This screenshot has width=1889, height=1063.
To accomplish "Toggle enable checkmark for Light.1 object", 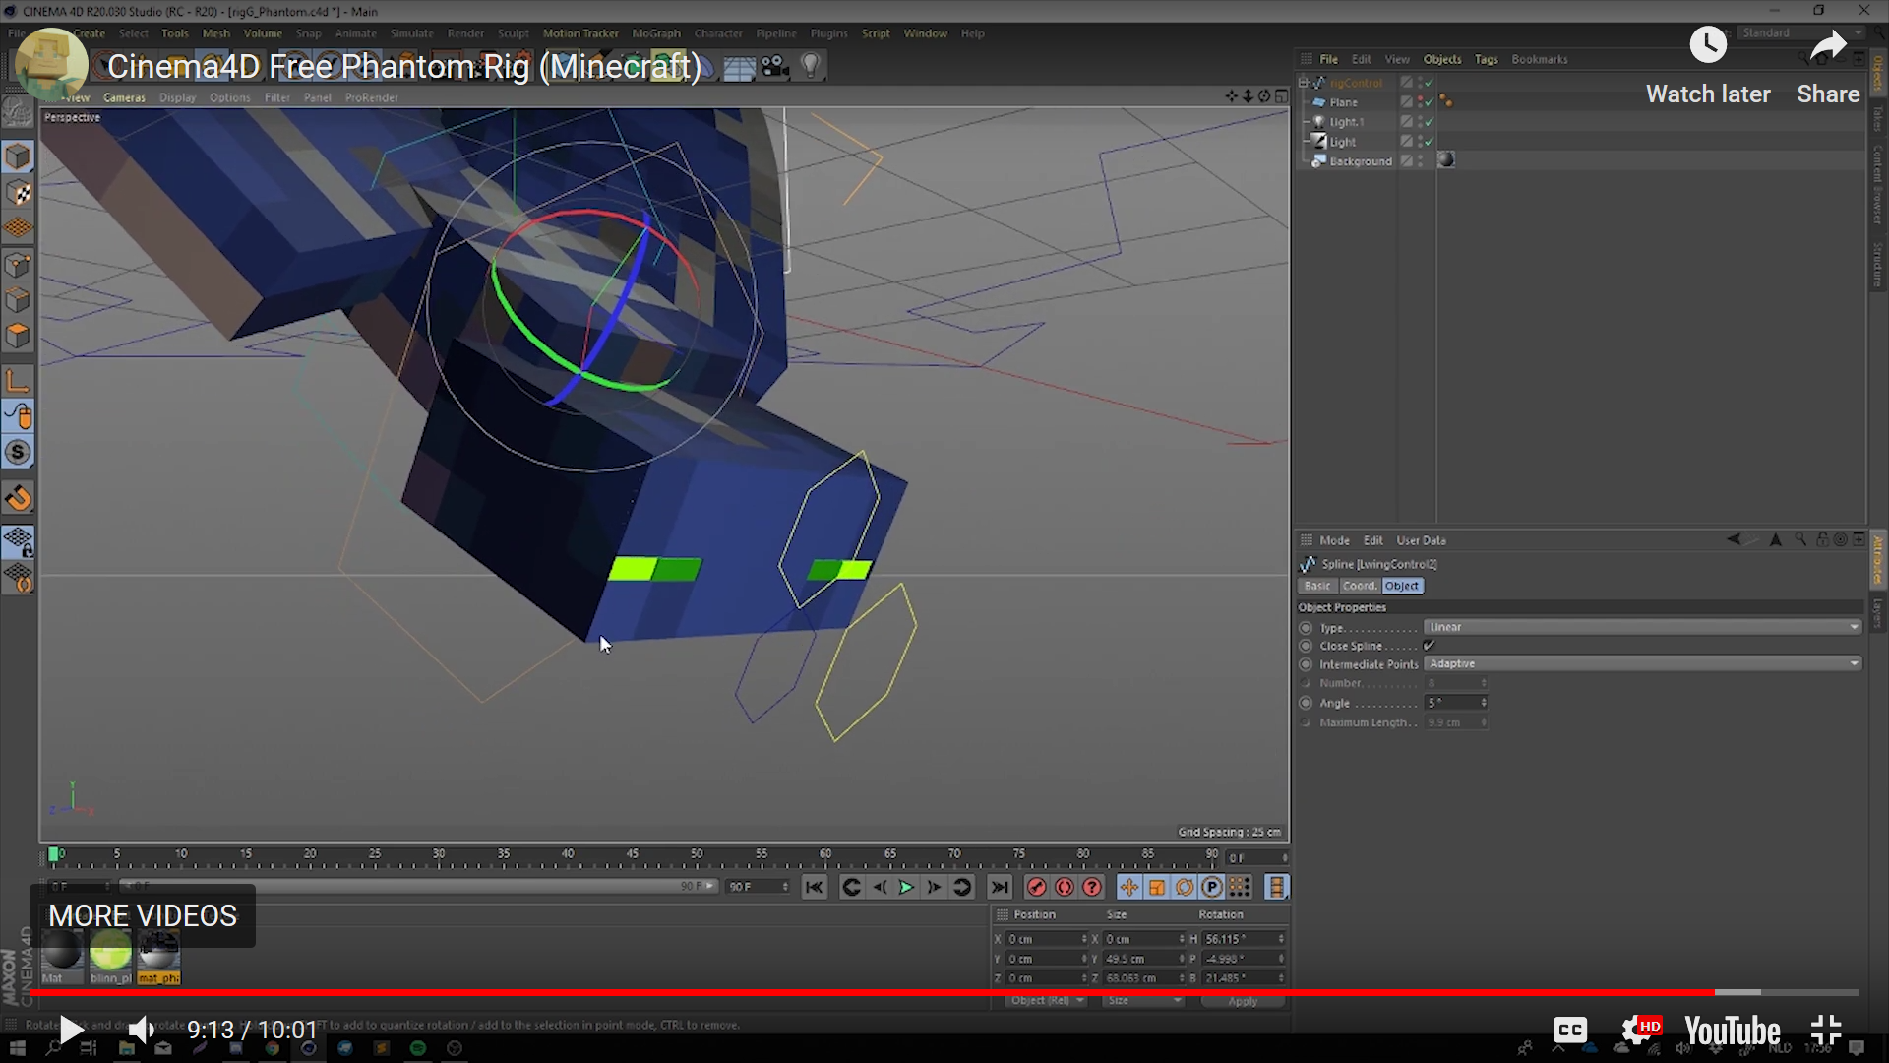I will (x=1429, y=122).
